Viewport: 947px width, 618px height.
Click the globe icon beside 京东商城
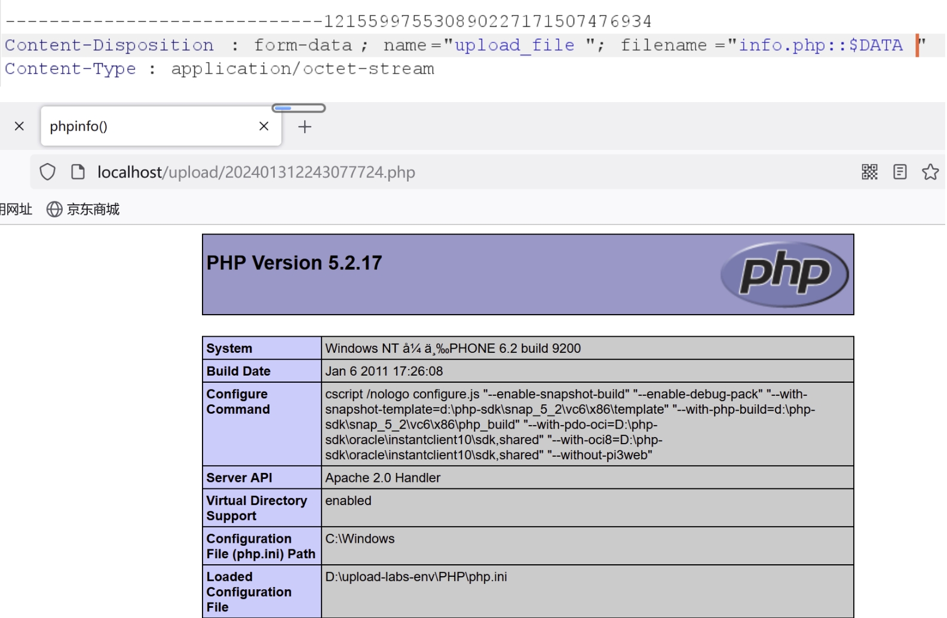click(54, 209)
